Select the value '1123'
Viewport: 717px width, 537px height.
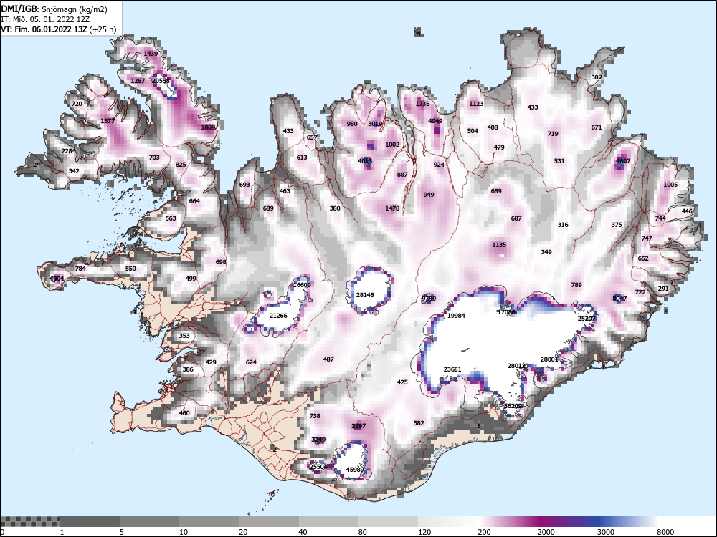click(x=476, y=104)
